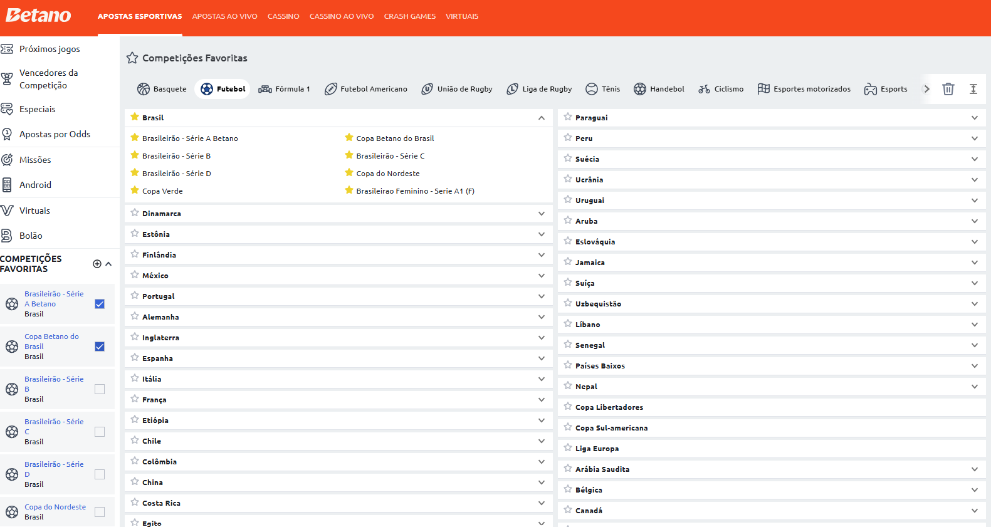Open Missões in the sidebar
Screen dimensions: 991x527
(x=35, y=160)
